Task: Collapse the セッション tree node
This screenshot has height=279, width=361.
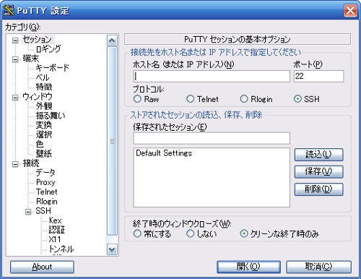Action: pos(15,40)
